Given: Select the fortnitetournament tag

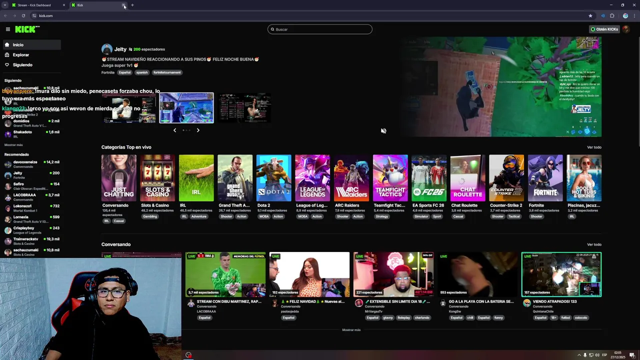Looking at the screenshot, I should click(x=167, y=72).
